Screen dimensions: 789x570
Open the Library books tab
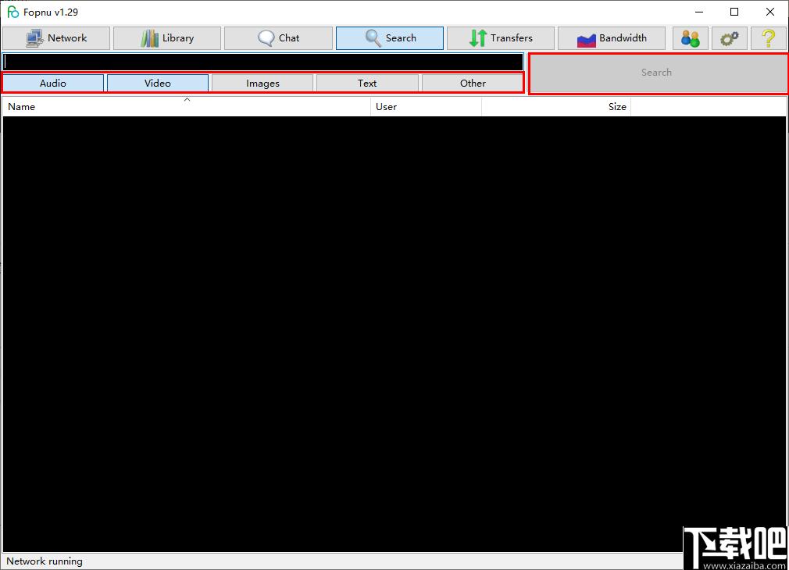167,38
